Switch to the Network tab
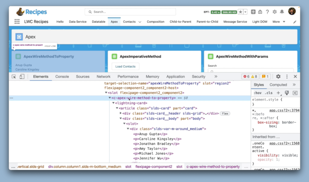Viewport: 309px width, 182px height. [x=104, y=77]
